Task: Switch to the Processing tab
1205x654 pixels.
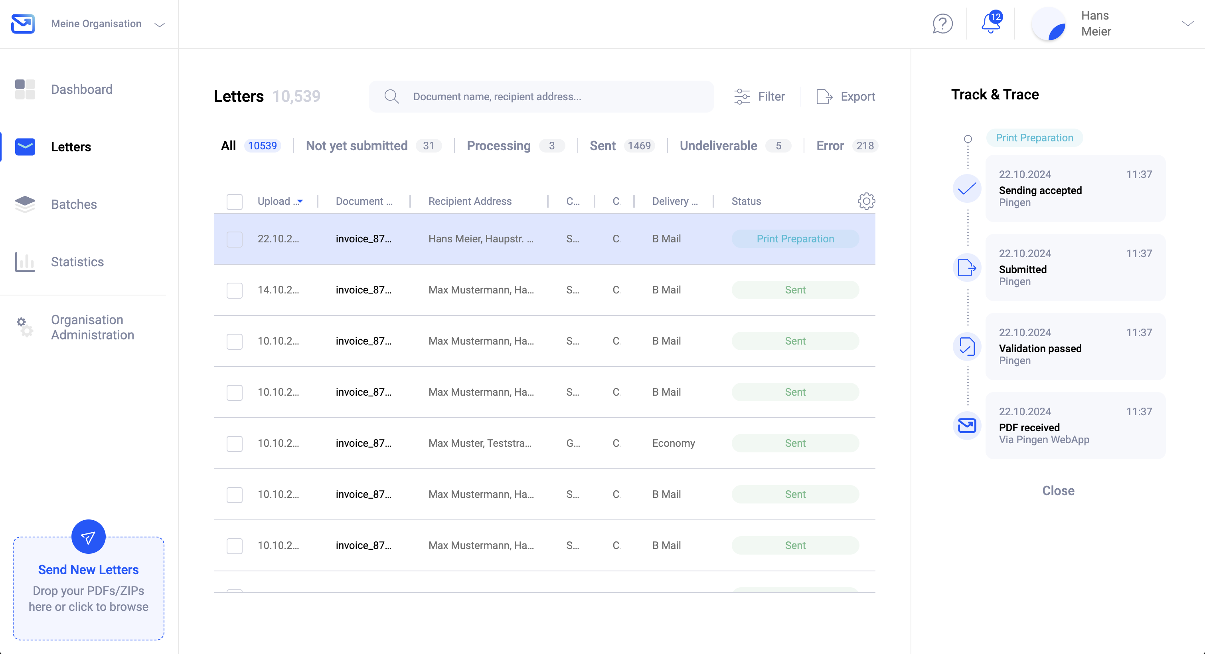Action: coord(516,146)
